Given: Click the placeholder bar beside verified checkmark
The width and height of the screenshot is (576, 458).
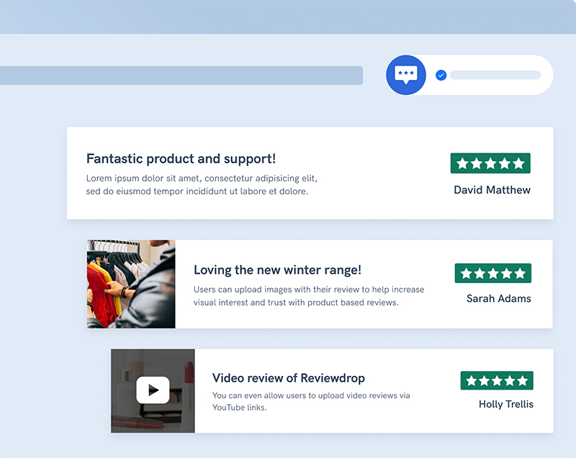Looking at the screenshot, I should 495,75.
